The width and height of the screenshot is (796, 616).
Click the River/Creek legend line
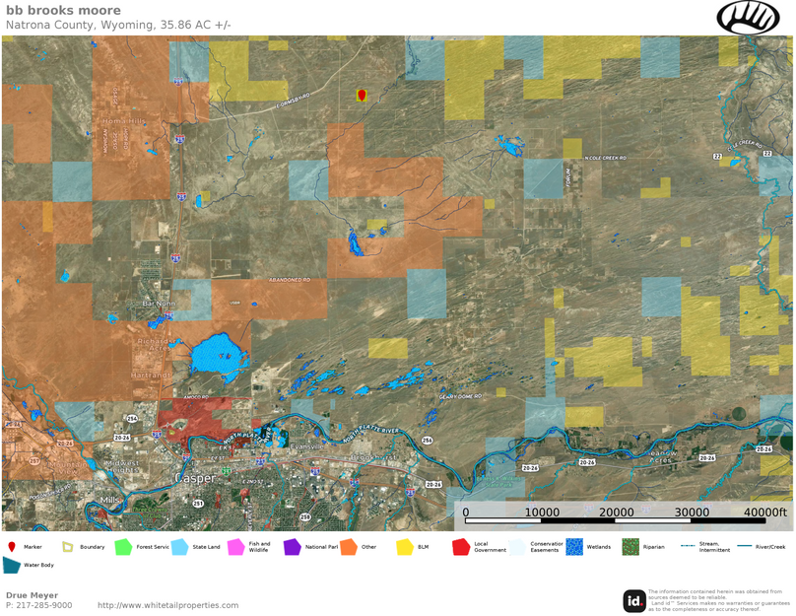point(743,545)
